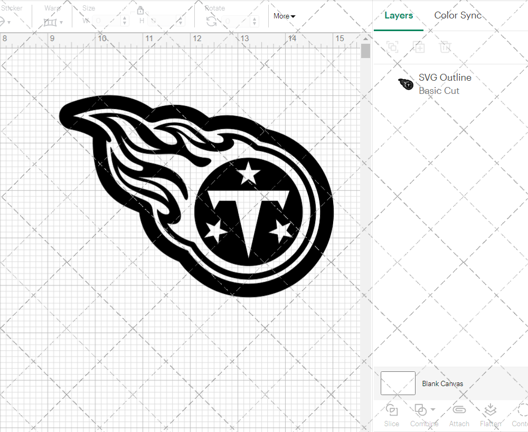Open the Warp dropdown arrow

[x=61, y=23]
